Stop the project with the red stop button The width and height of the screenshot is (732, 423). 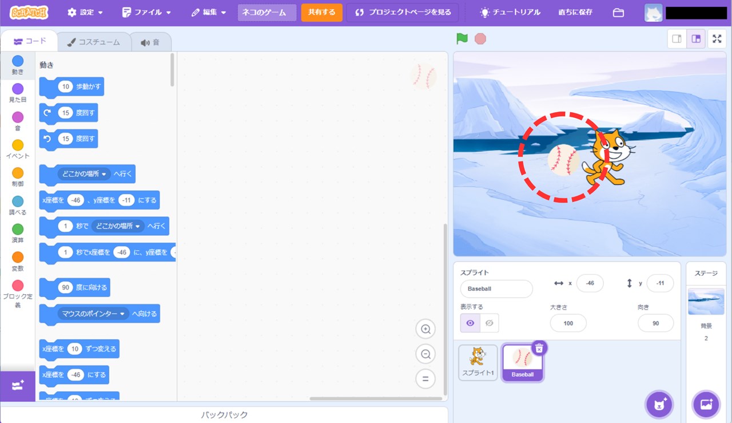click(480, 39)
